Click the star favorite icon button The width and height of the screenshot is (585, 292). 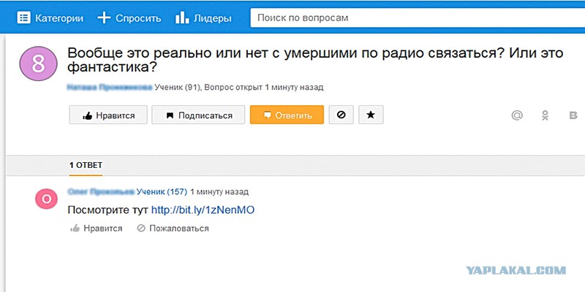[371, 115]
